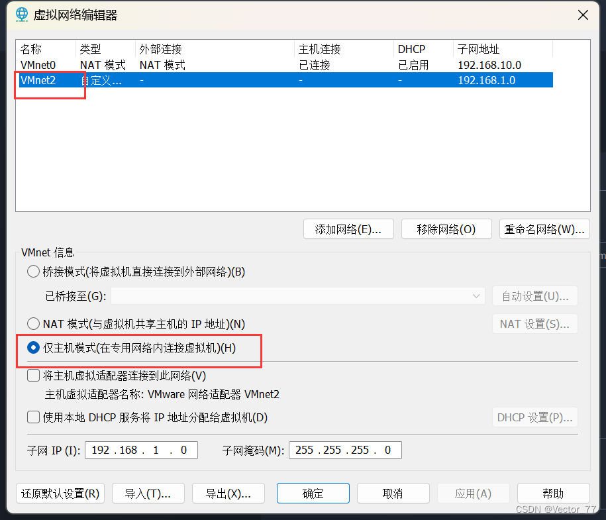Click the 自动设置(U)... button
The height and width of the screenshot is (520, 606).
(x=535, y=296)
